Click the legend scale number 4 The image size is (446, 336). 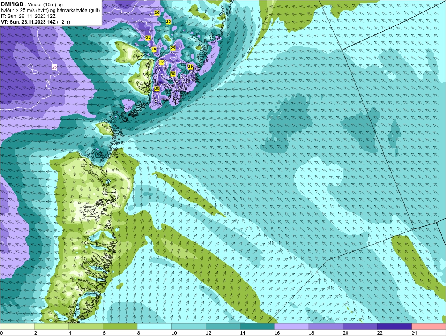(x=70, y=333)
